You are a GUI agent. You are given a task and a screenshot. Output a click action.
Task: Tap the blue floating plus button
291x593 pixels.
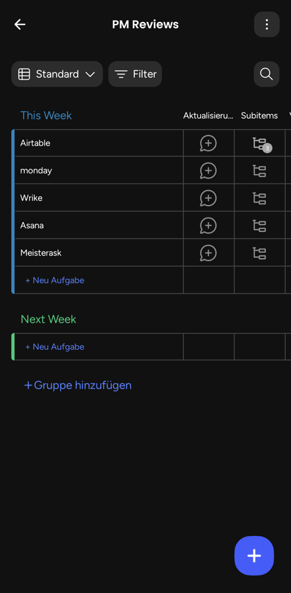click(254, 555)
